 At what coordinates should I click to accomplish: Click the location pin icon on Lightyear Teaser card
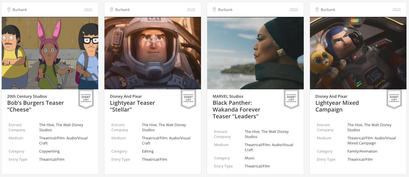point(111,10)
